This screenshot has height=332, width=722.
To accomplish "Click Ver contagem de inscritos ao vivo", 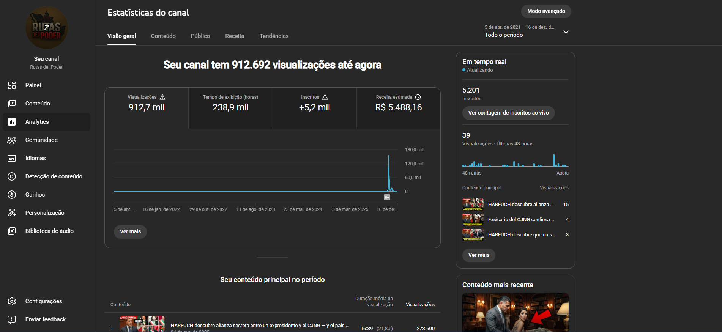I will click(508, 113).
